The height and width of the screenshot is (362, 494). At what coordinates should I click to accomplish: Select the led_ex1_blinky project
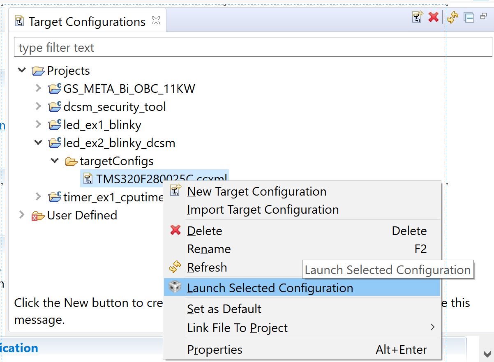(x=102, y=125)
